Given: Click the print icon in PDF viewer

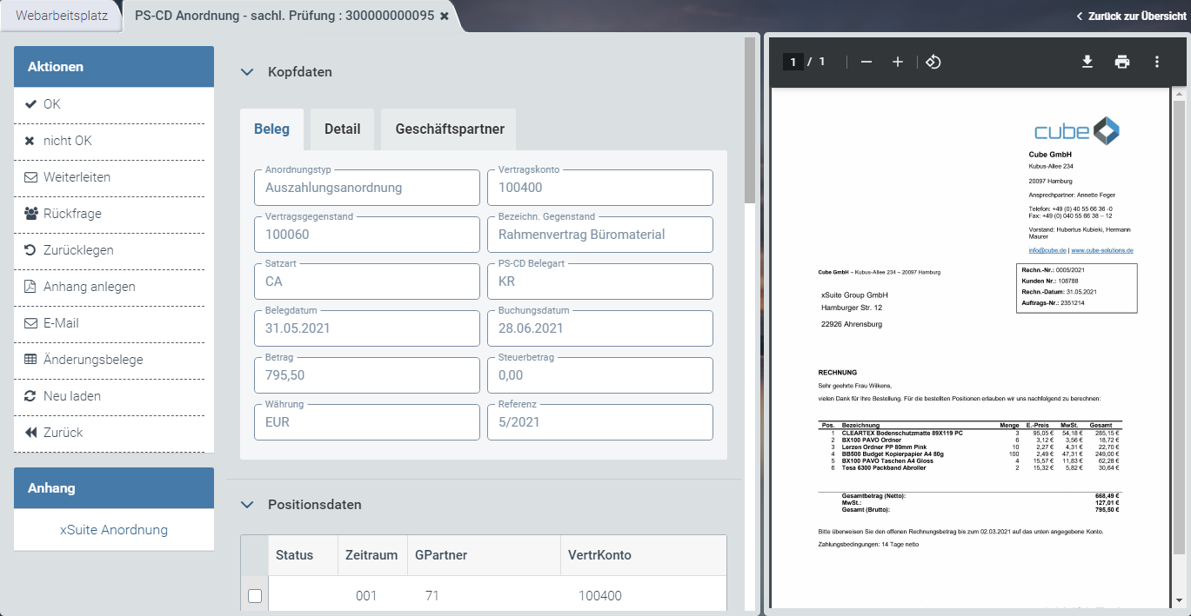Looking at the screenshot, I should point(1122,62).
